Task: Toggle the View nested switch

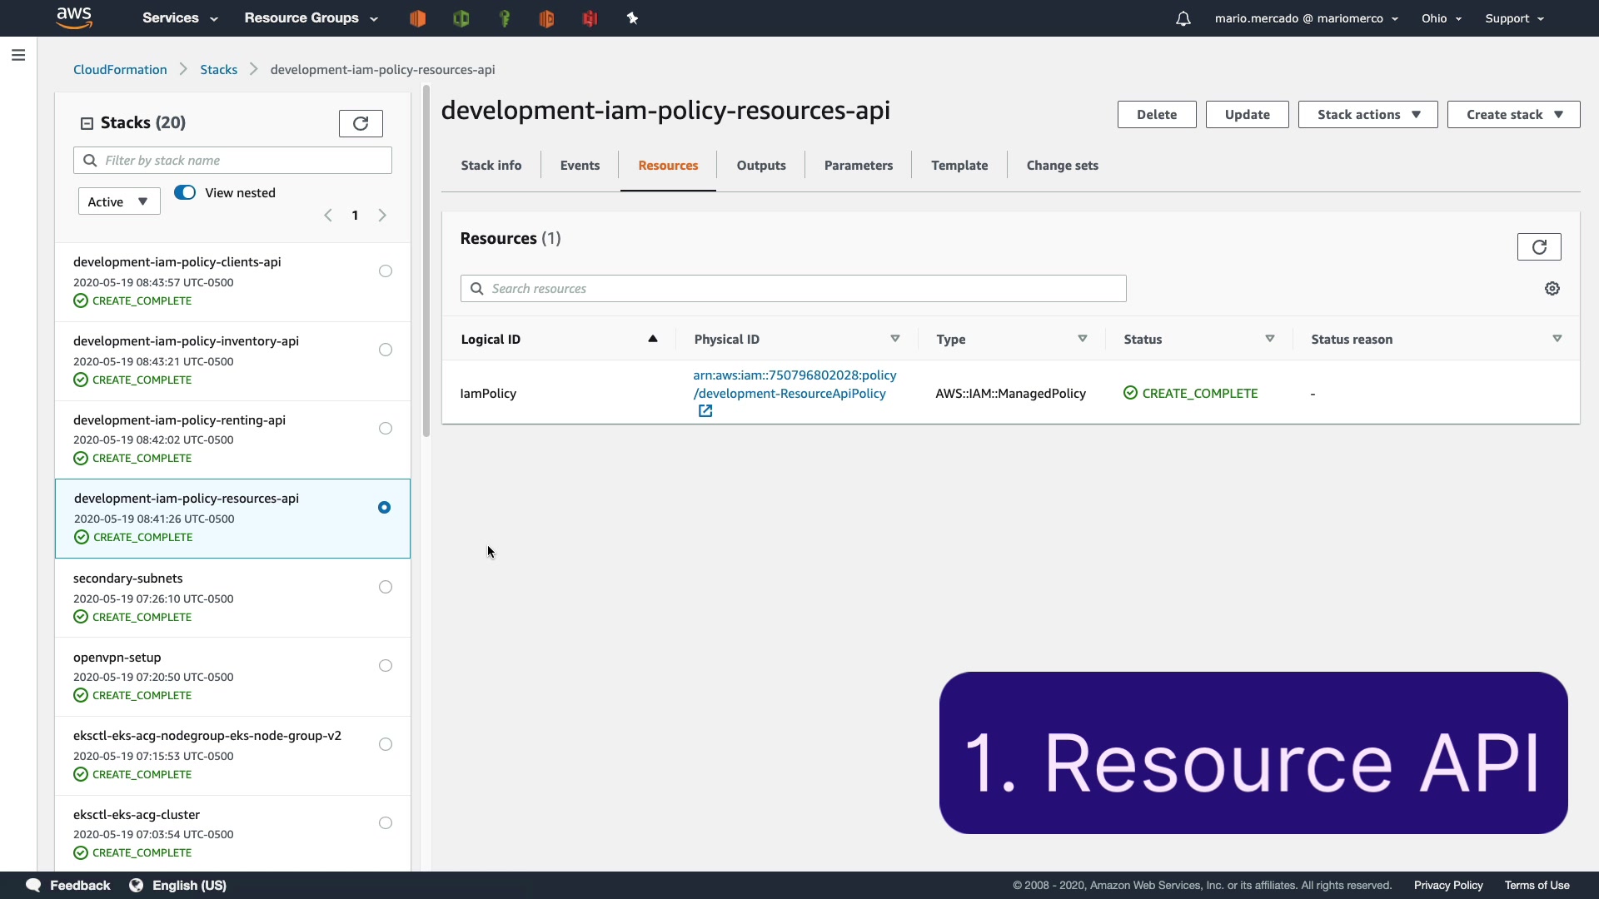Action: click(x=185, y=192)
